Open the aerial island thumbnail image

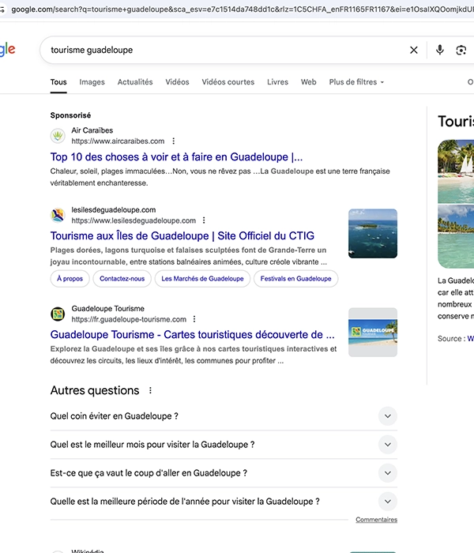[373, 234]
